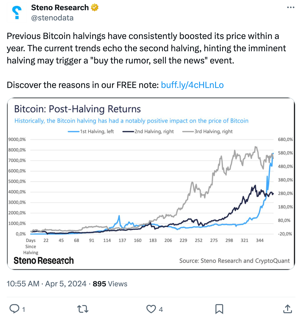Open the share menu via the upload icon
The height and width of the screenshot is (320, 298).
pyautogui.click(x=287, y=309)
